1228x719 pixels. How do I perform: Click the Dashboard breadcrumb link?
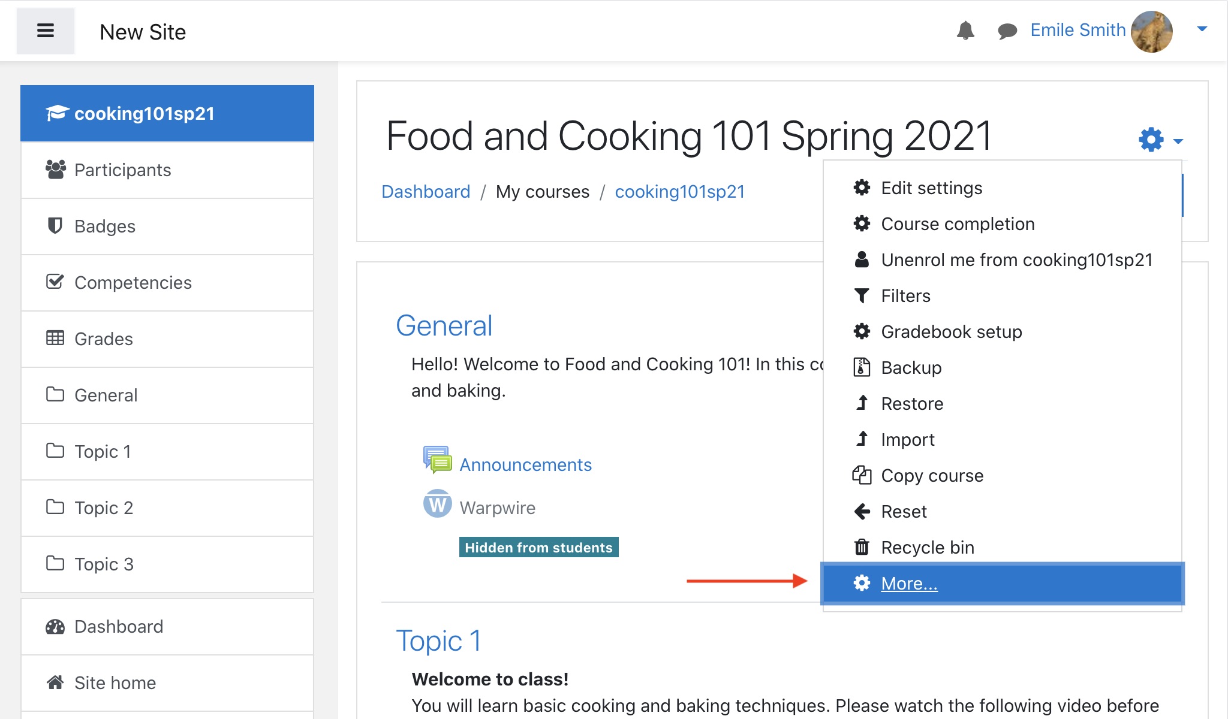[426, 191]
